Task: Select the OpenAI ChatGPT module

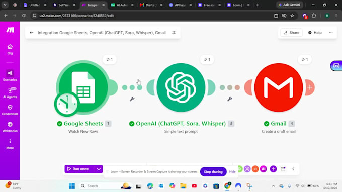Action: tap(181, 87)
